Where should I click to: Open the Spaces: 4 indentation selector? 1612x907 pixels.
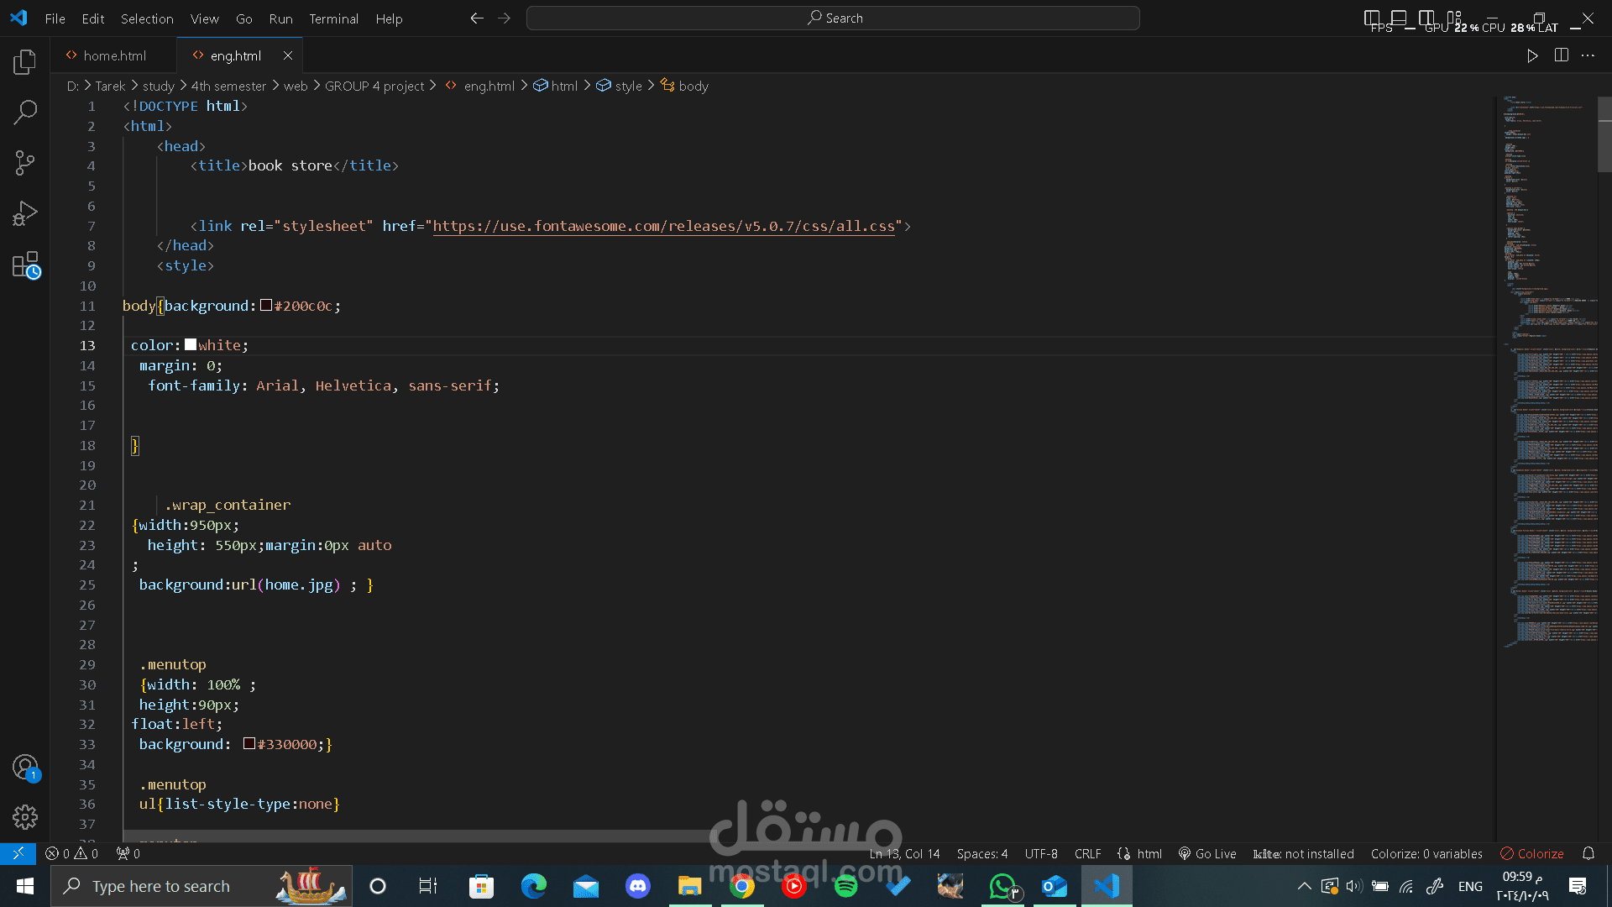[981, 853]
